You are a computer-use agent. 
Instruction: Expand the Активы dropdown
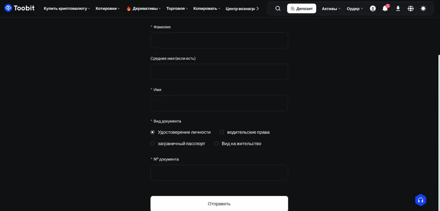331,9
